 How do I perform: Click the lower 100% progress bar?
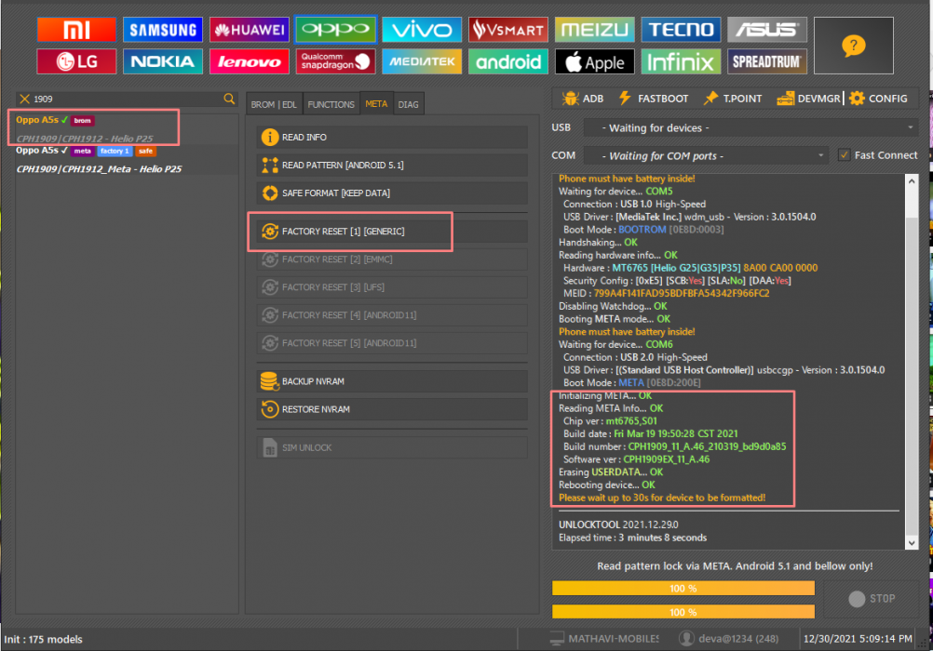[x=683, y=612]
